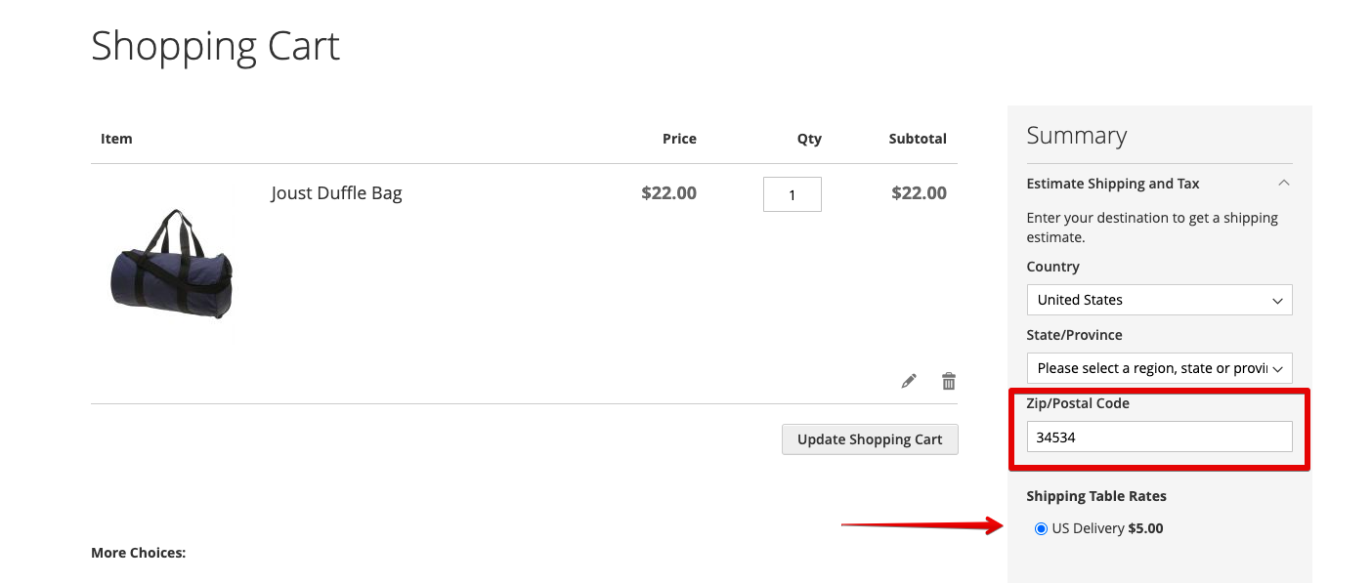Viewport: 1372px width, 583px height.
Task: Click the Update Shopping Cart button
Action: point(870,439)
